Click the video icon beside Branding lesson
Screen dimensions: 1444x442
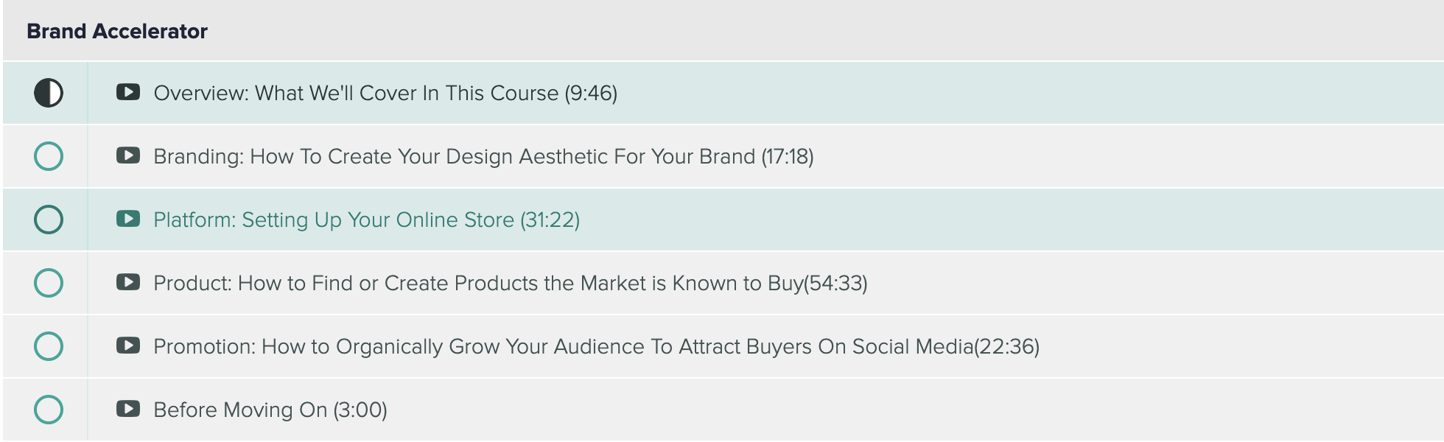tap(128, 155)
